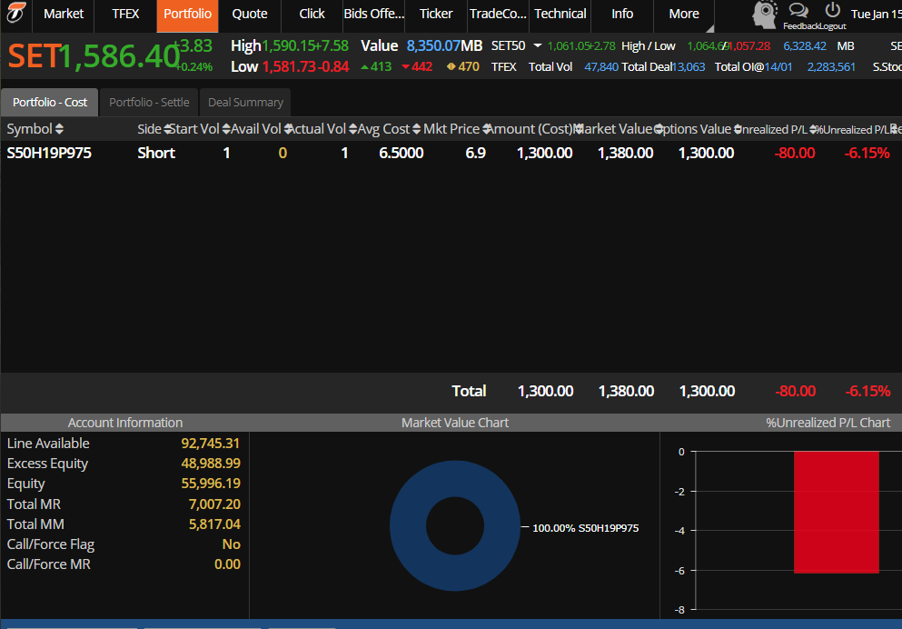Image resolution: width=902 pixels, height=629 pixels.
Task: Click the Mkt Price value 6.9
Action: pyautogui.click(x=476, y=153)
